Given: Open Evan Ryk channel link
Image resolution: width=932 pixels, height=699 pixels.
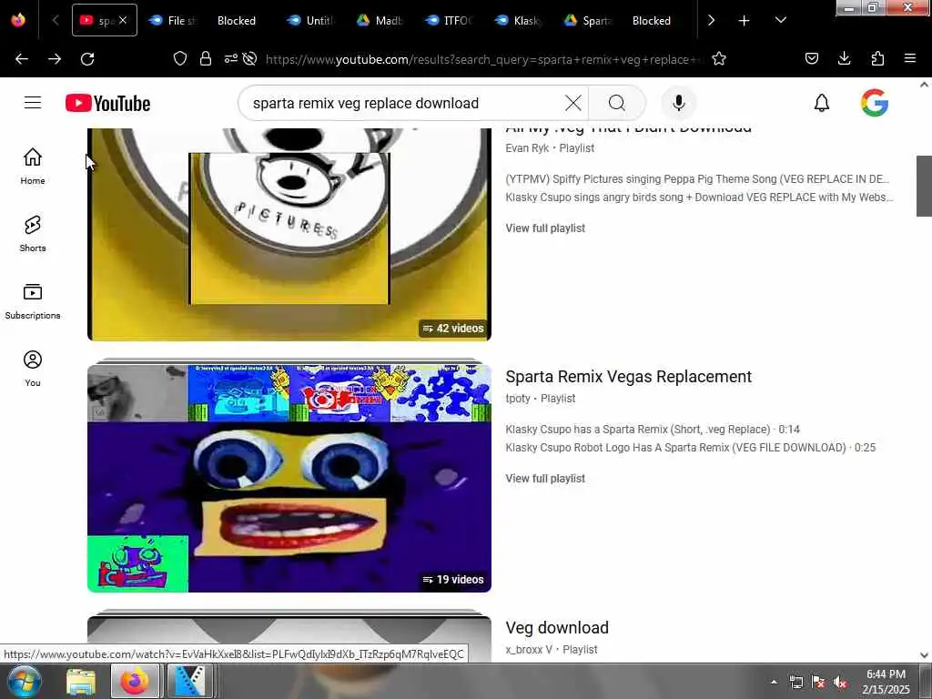Looking at the screenshot, I should point(527,148).
